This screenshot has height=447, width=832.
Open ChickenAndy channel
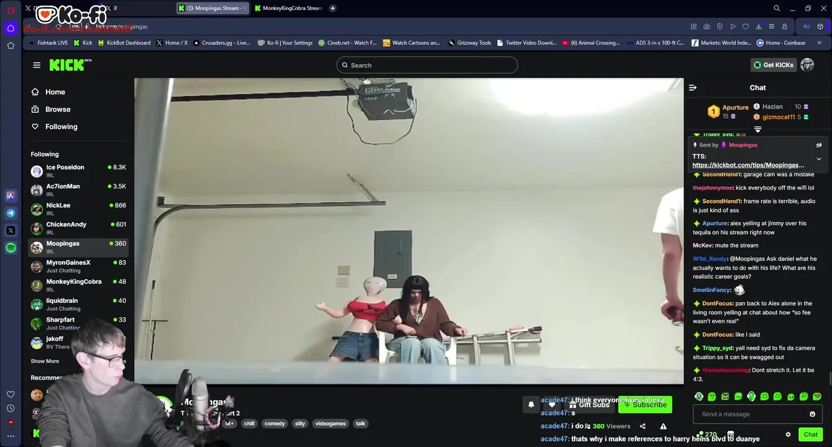point(78,228)
